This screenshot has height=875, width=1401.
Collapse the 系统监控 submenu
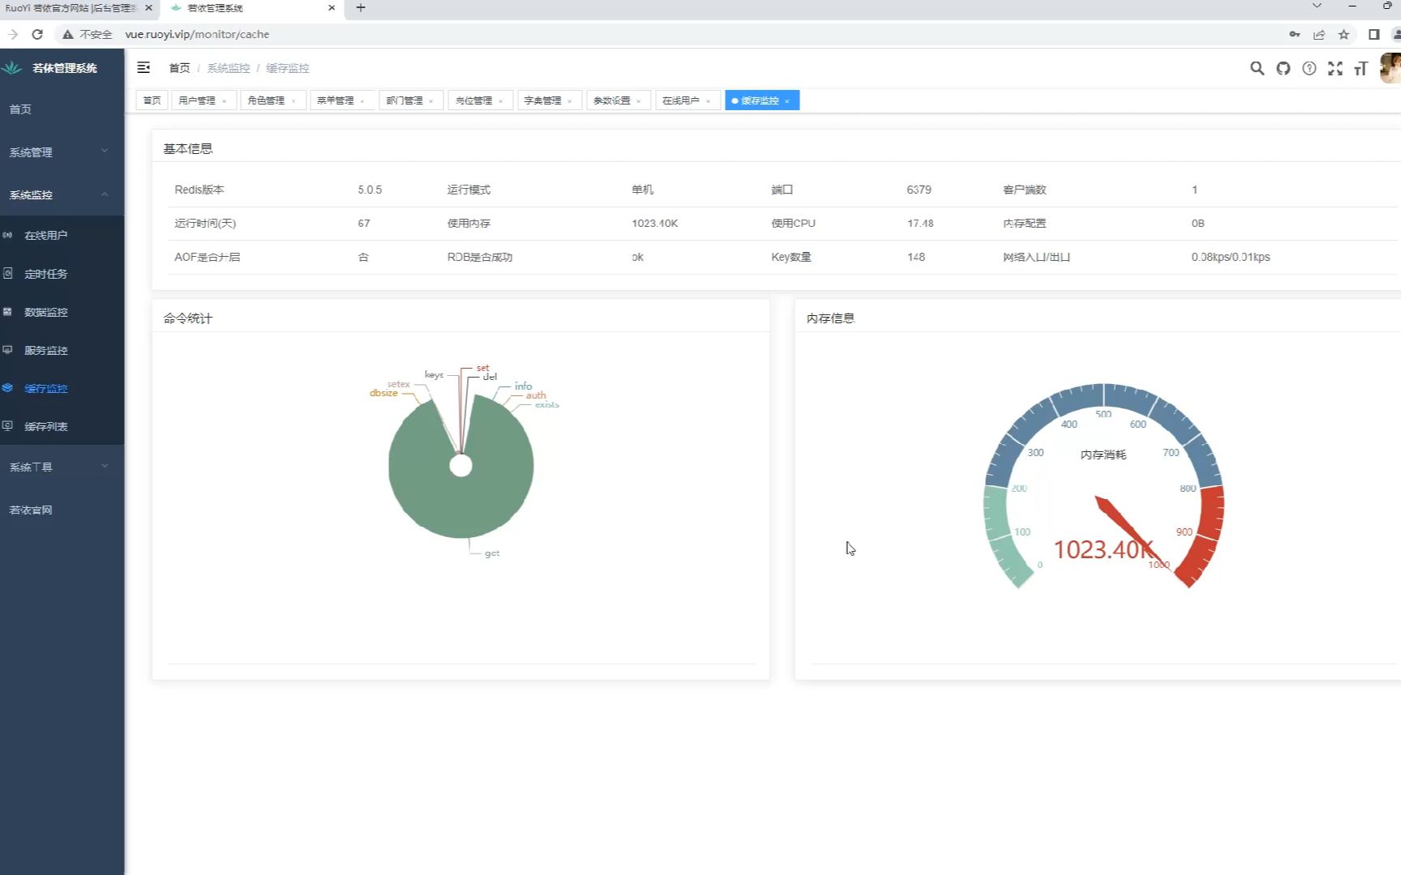click(62, 194)
